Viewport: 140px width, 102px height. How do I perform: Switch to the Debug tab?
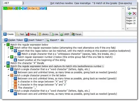31,34
